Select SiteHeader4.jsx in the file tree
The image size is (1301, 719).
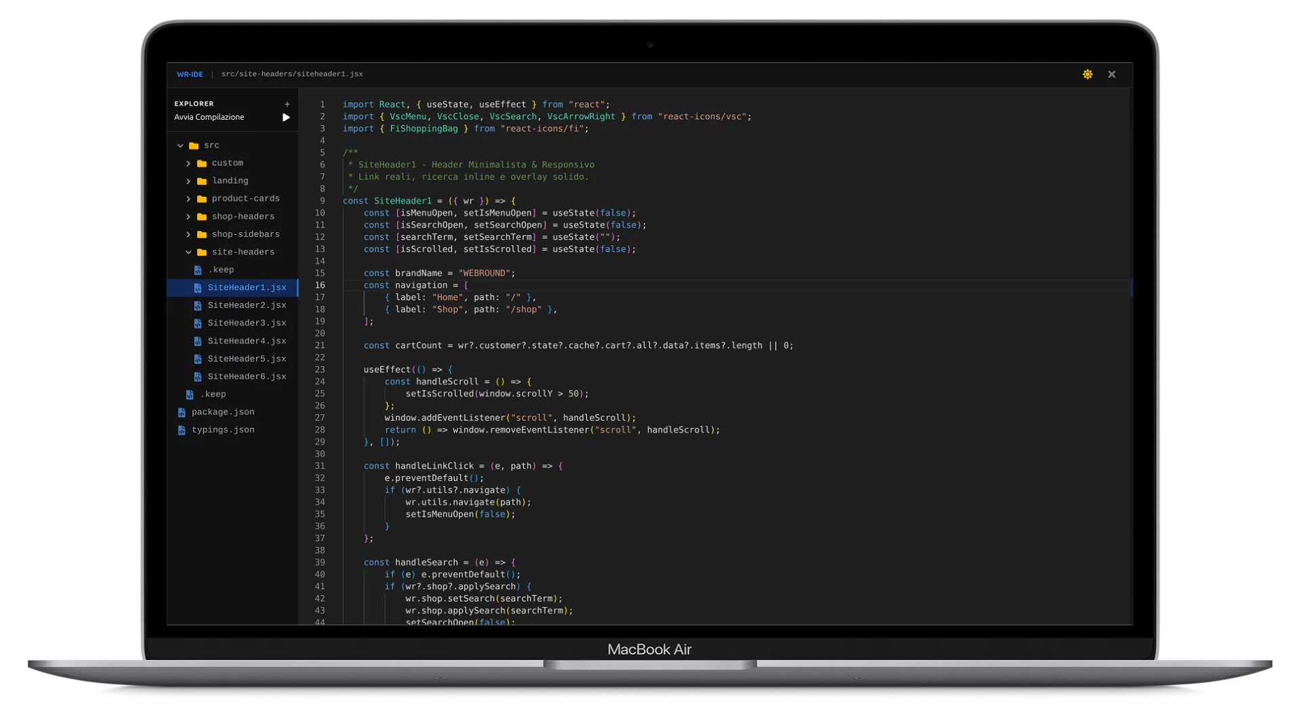[197, 341]
